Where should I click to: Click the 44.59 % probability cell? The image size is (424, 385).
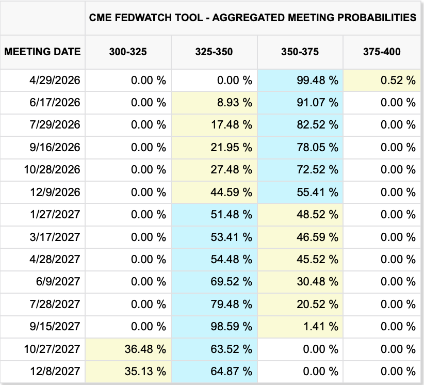pos(232,192)
